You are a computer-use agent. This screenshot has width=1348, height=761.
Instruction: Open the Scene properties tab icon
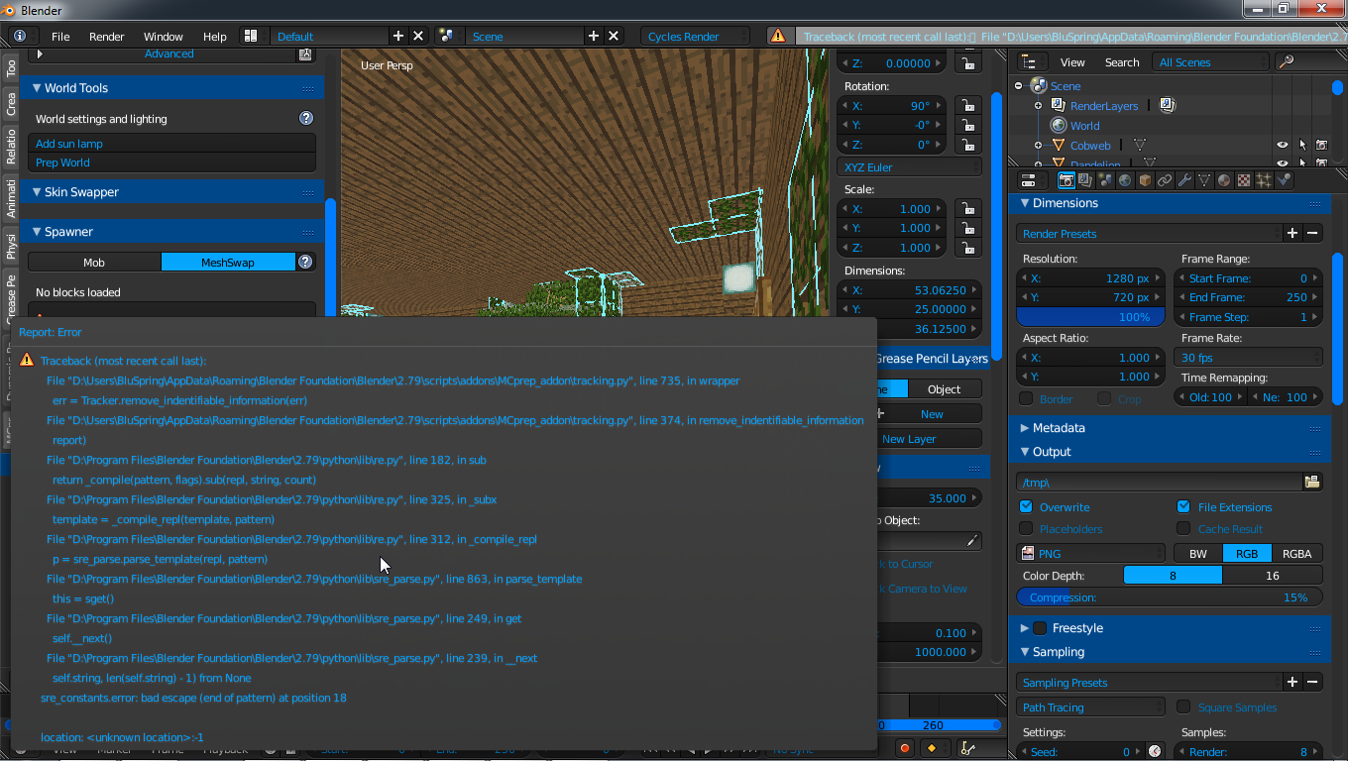pos(1105,180)
